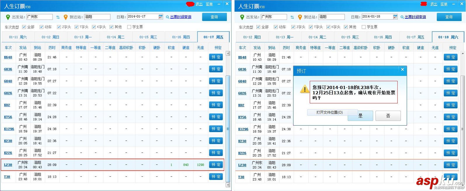The width and height of the screenshot is (466, 191).
Task: Click 查询 button in the 2014-01-18 window
Action: click(449, 17)
